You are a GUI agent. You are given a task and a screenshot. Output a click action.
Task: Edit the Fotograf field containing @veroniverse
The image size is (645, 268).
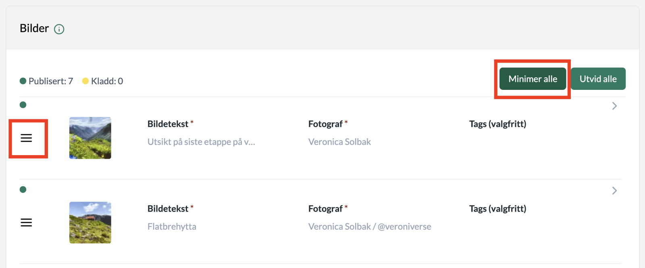[370, 226]
